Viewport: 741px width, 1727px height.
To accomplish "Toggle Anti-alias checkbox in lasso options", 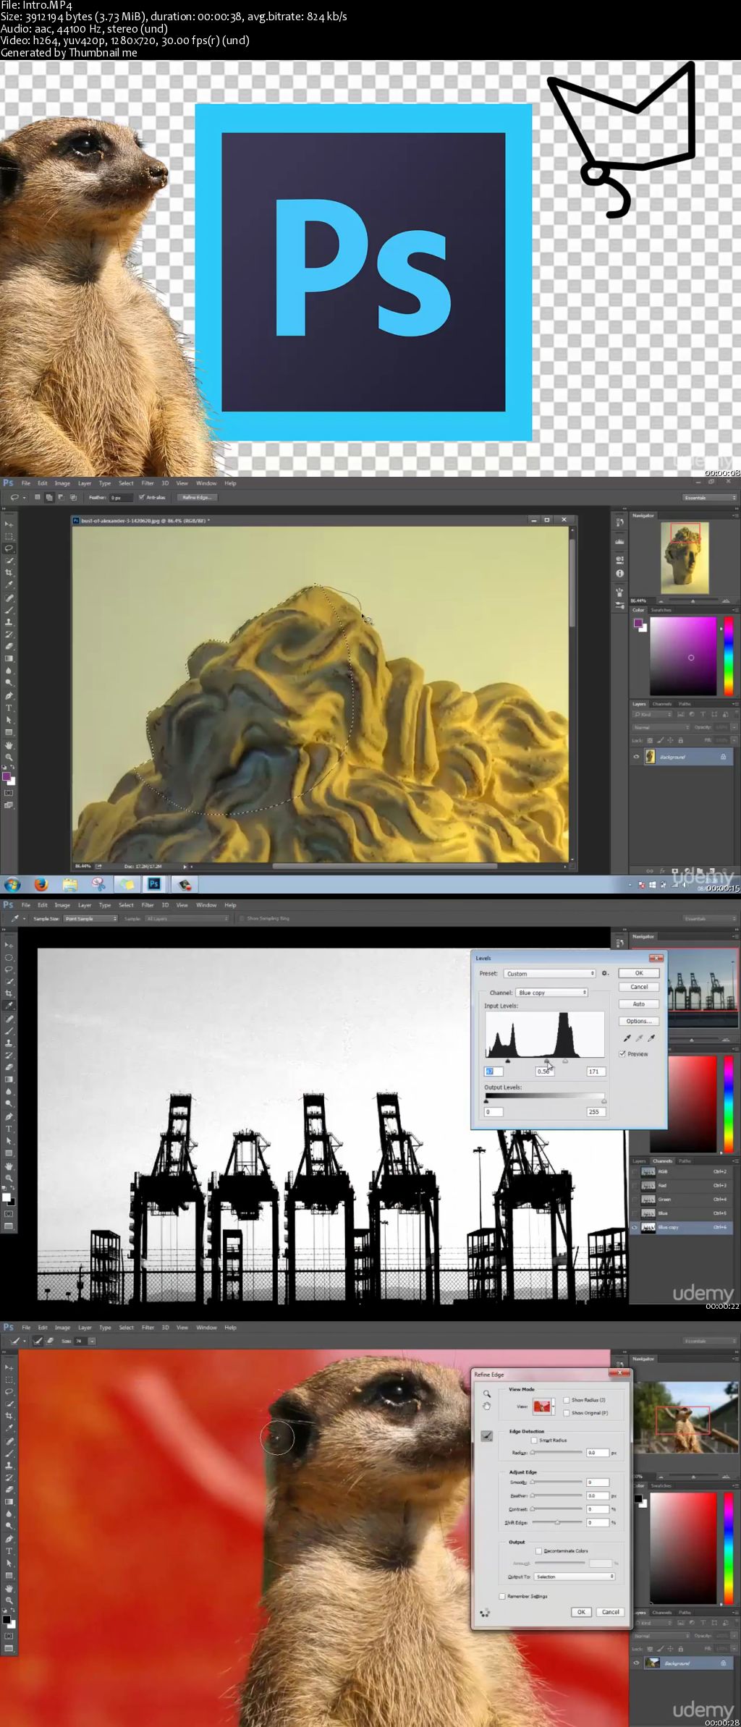I will (x=142, y=498).
